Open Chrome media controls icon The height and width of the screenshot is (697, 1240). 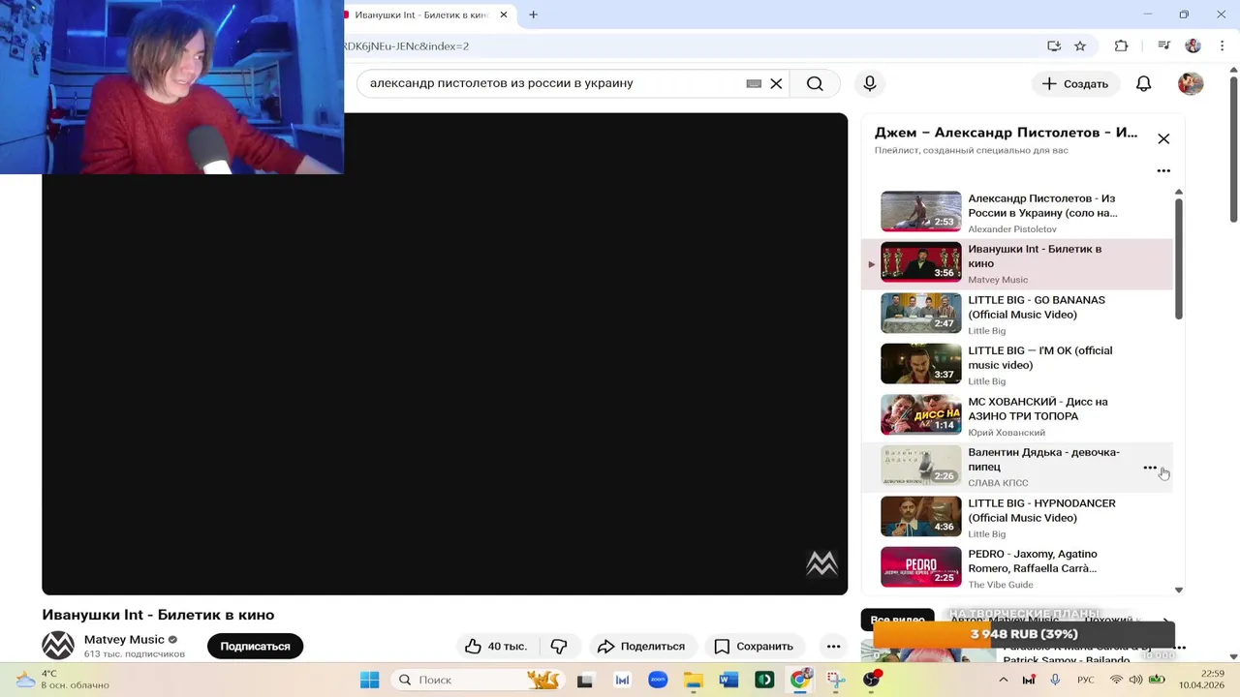click(1164, 45)
